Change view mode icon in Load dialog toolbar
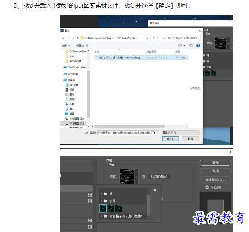Screen dimensions: 249x232 pos(180,45)
